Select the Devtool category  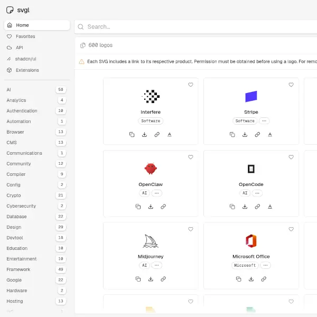[x=36, y=238]
